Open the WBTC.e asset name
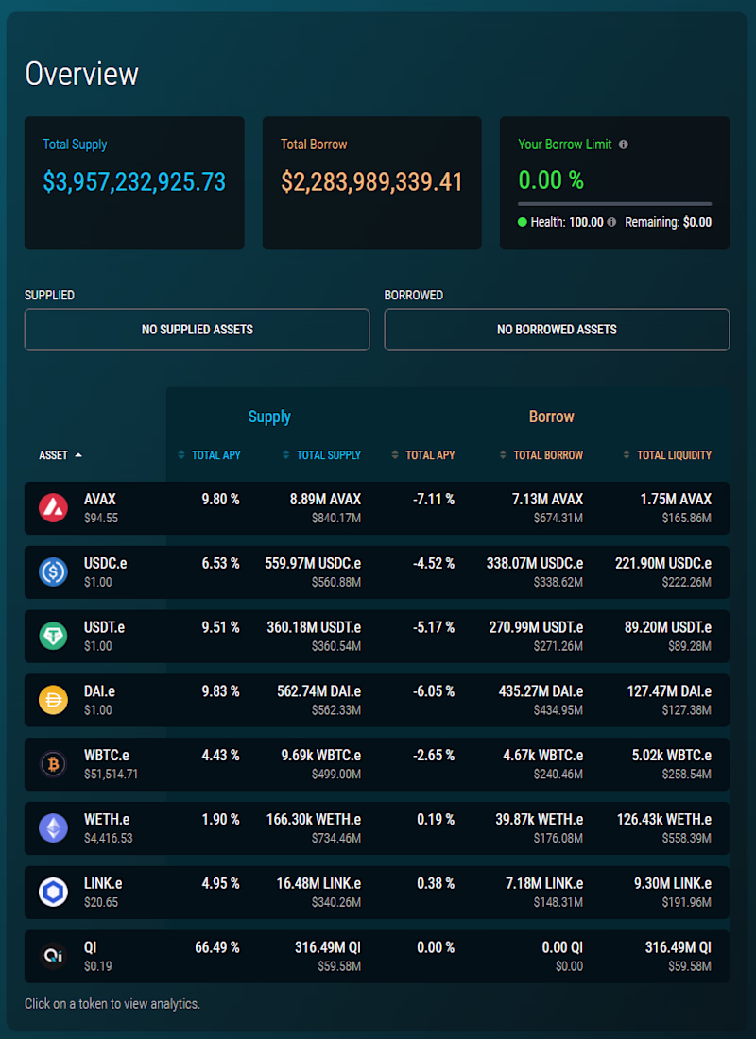756x1039 pixels. [x=107, y=756]
